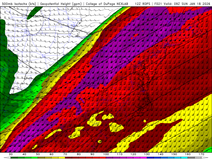Click the 100 knot color bar label

coord(106,154)
